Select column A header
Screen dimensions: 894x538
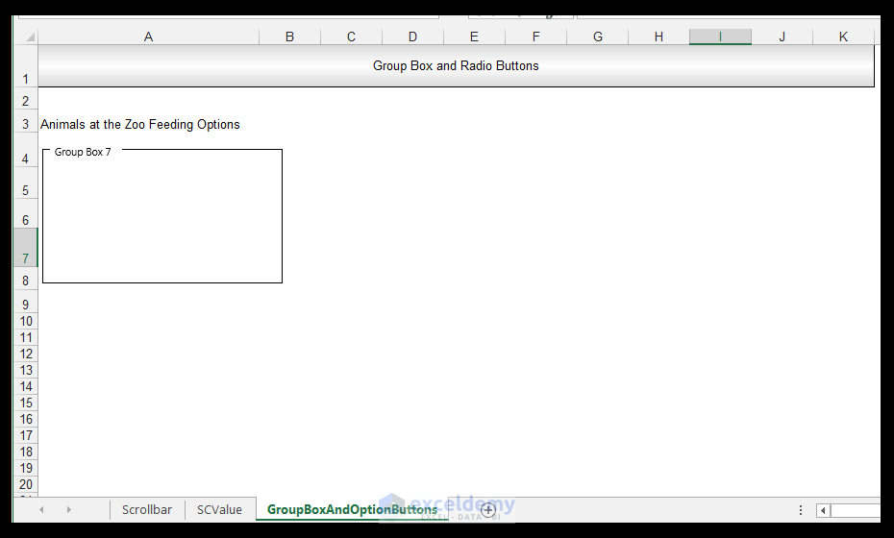pos(148,37)
